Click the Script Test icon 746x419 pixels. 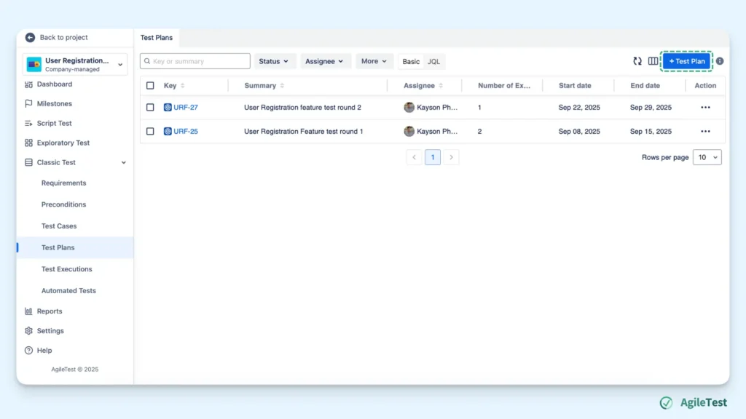[x=28, y=123]
